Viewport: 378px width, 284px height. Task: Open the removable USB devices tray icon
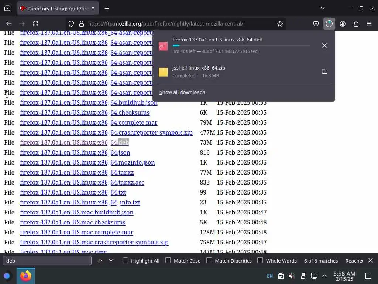coord(303,276)
